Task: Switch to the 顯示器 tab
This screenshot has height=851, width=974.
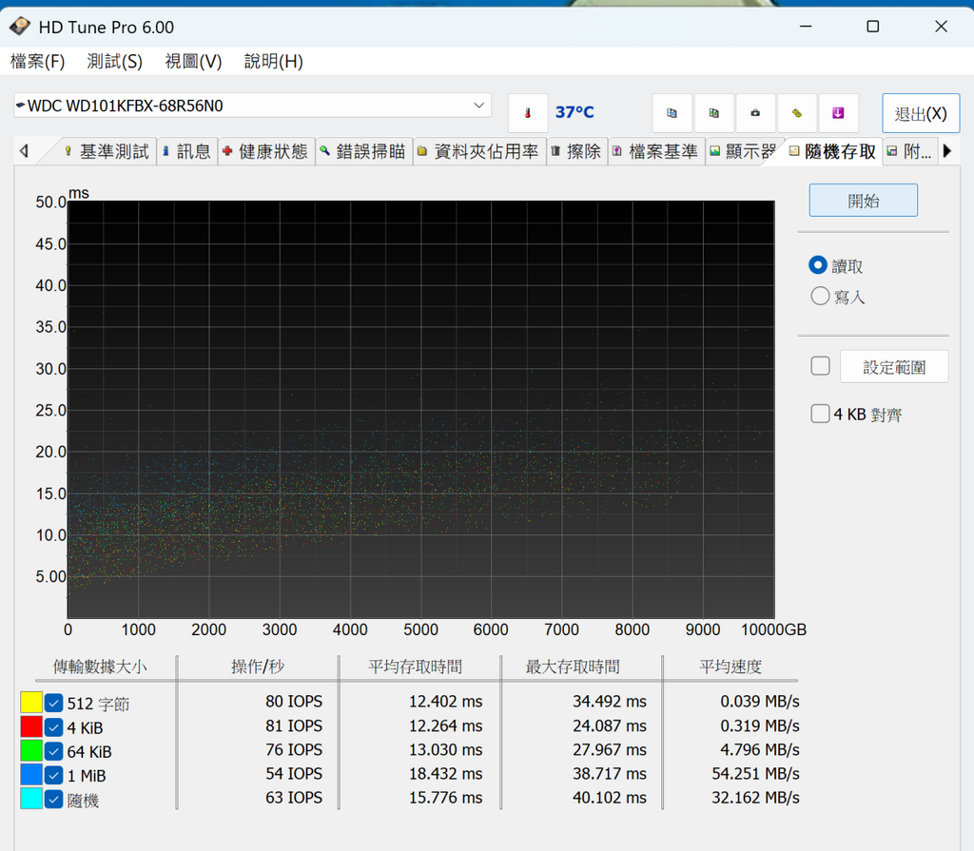Action: click(744, 151)
